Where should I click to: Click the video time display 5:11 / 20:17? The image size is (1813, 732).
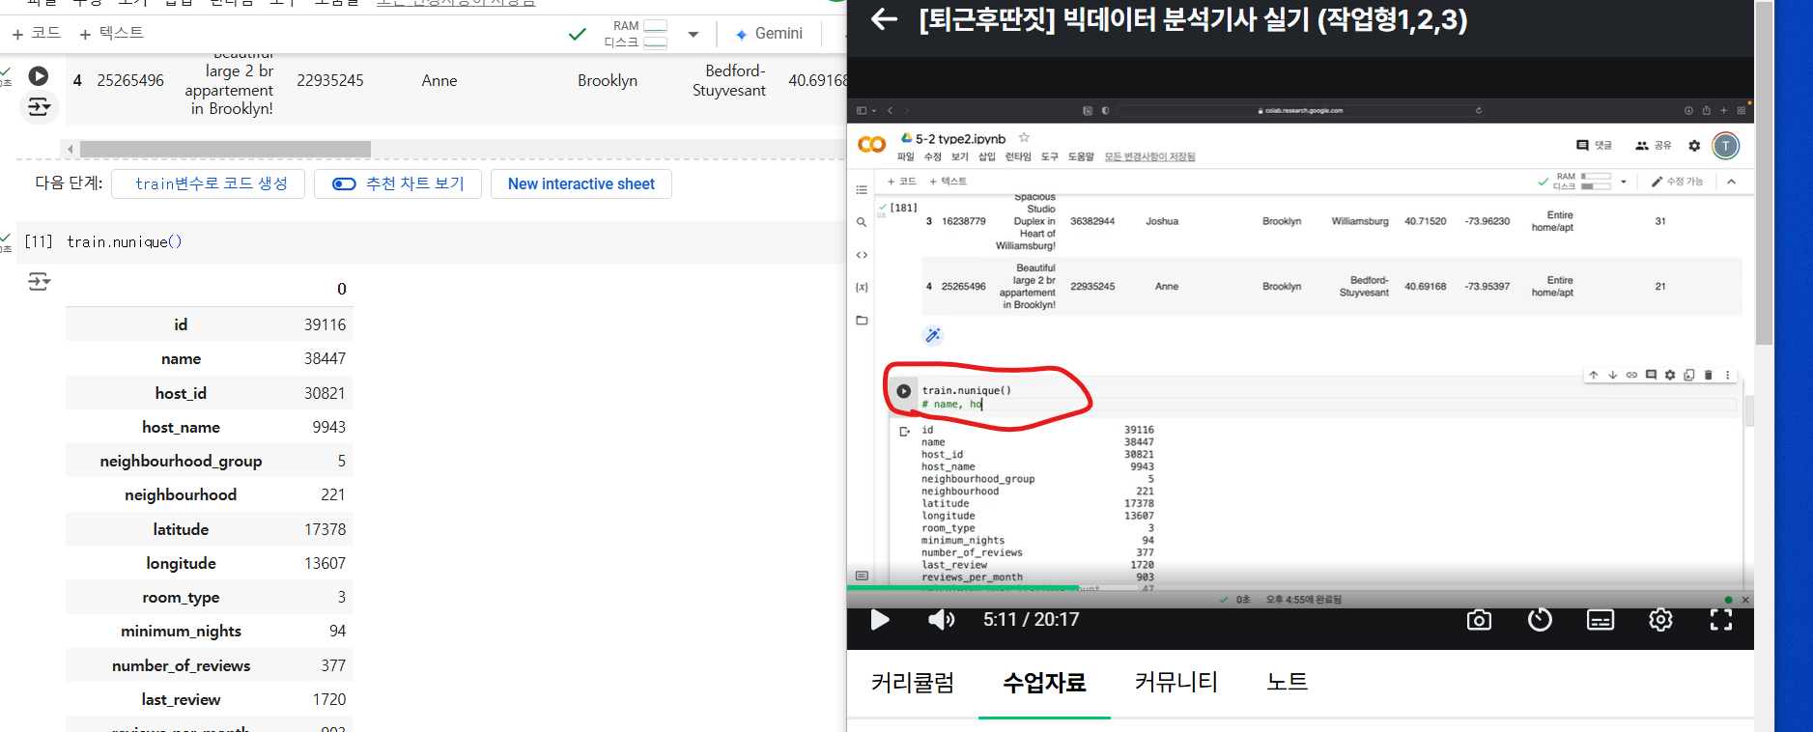pos(1031,620)
